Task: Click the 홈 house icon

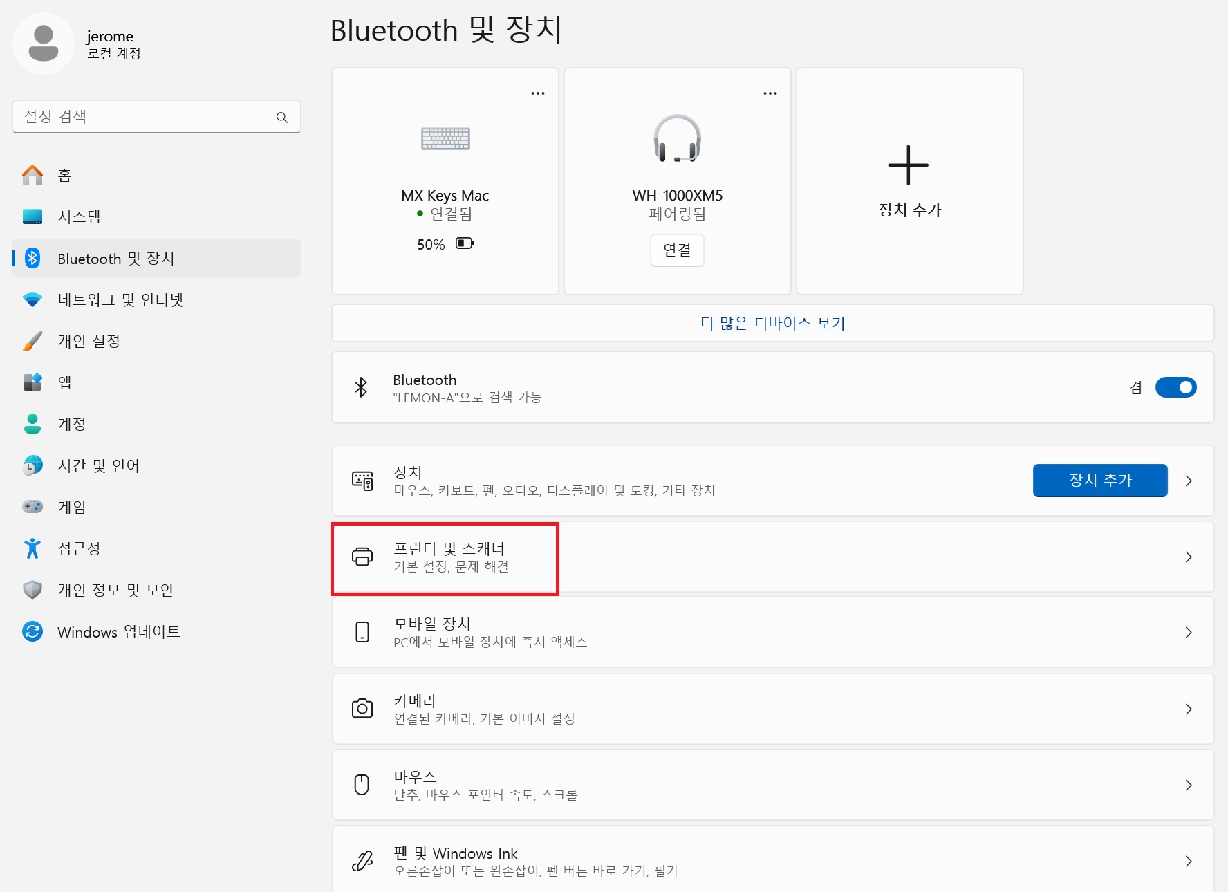Action: click(32, 175)
